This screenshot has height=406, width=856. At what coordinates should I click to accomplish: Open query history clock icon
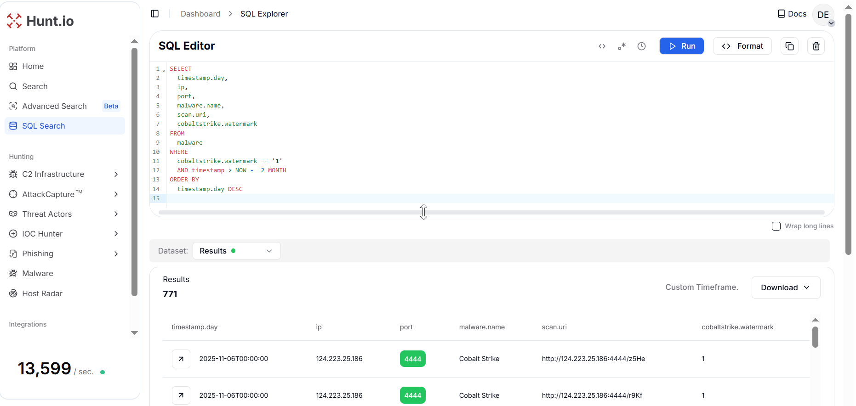point(642,46)
